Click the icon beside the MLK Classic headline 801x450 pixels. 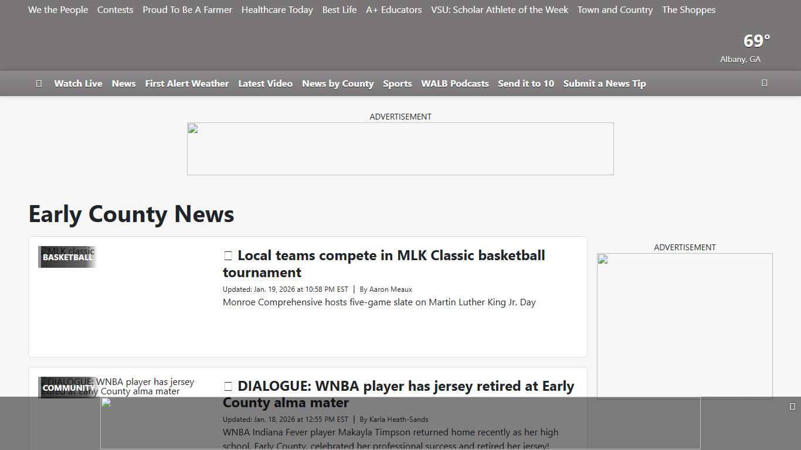(x=228, y=255)
